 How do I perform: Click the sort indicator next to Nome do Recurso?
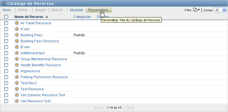tap(47, 17)
